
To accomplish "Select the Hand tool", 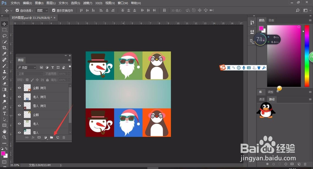I will coord(4,131).
